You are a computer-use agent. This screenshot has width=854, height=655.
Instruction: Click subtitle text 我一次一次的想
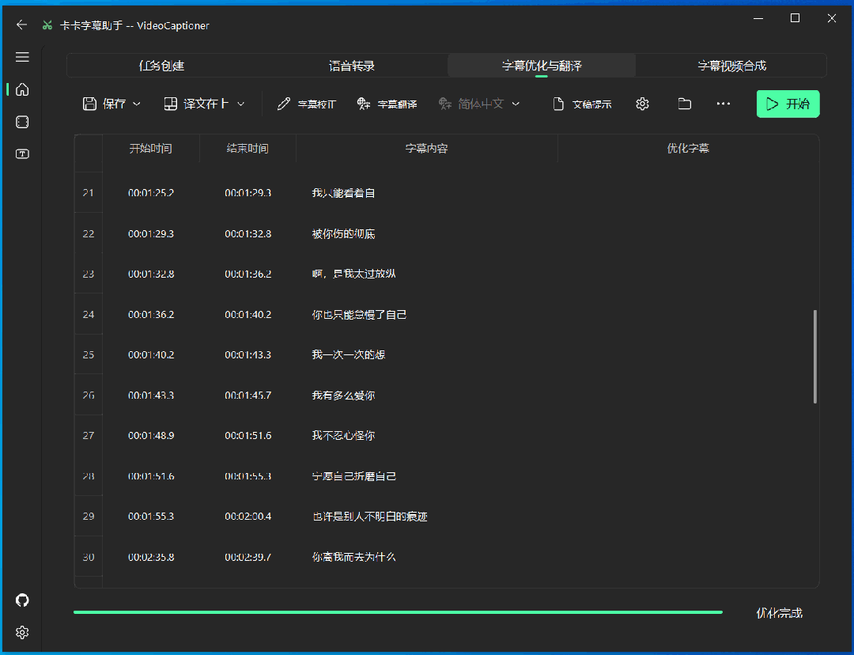click(x=349, y=354)
